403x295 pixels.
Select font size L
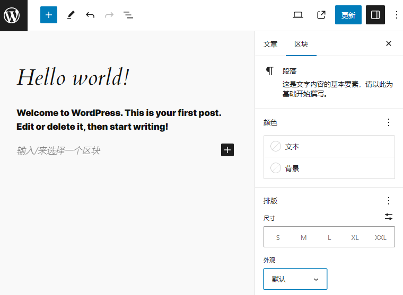(329, 237)
